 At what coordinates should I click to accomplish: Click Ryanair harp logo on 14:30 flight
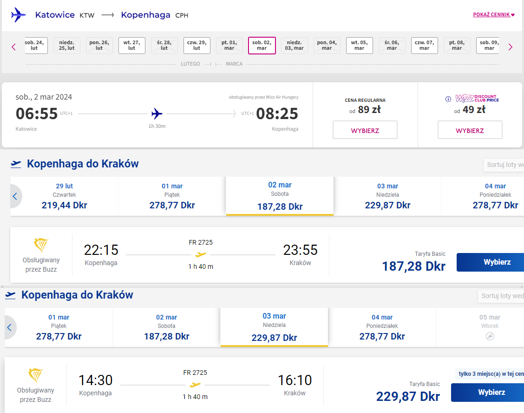[35, 375]
